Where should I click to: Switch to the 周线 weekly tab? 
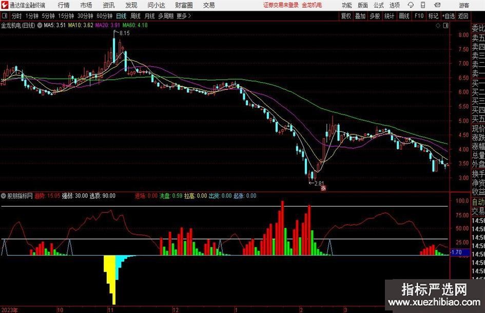pyautogui.click(x=135, y=16)
